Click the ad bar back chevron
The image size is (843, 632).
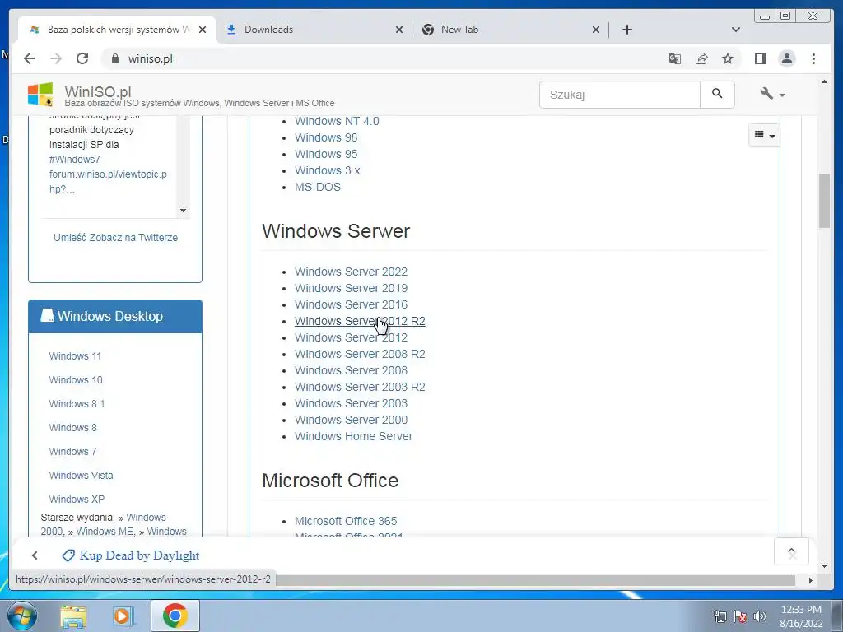pyautogui.click(x=35, y=555)
